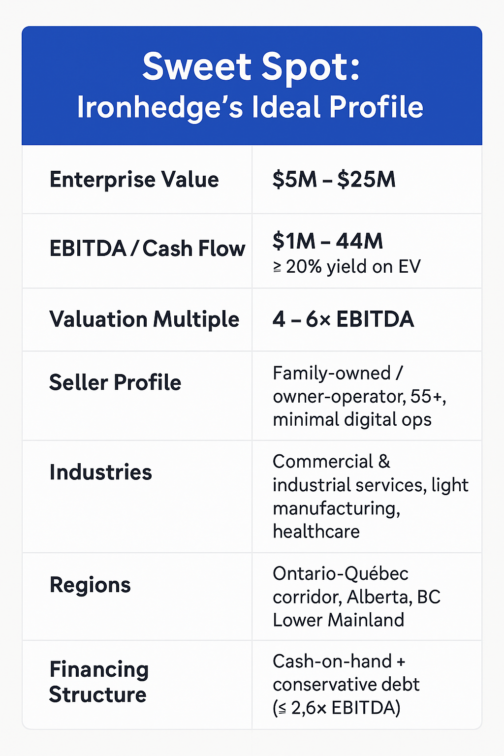Select the "Ironhedge's Ideal Profile" subtitle
The height and width of the screenshot is (756, 504).
click(x=250, y=107)
